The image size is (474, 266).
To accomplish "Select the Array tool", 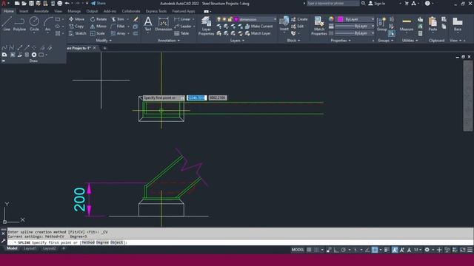I will click(x=118, y=33).
